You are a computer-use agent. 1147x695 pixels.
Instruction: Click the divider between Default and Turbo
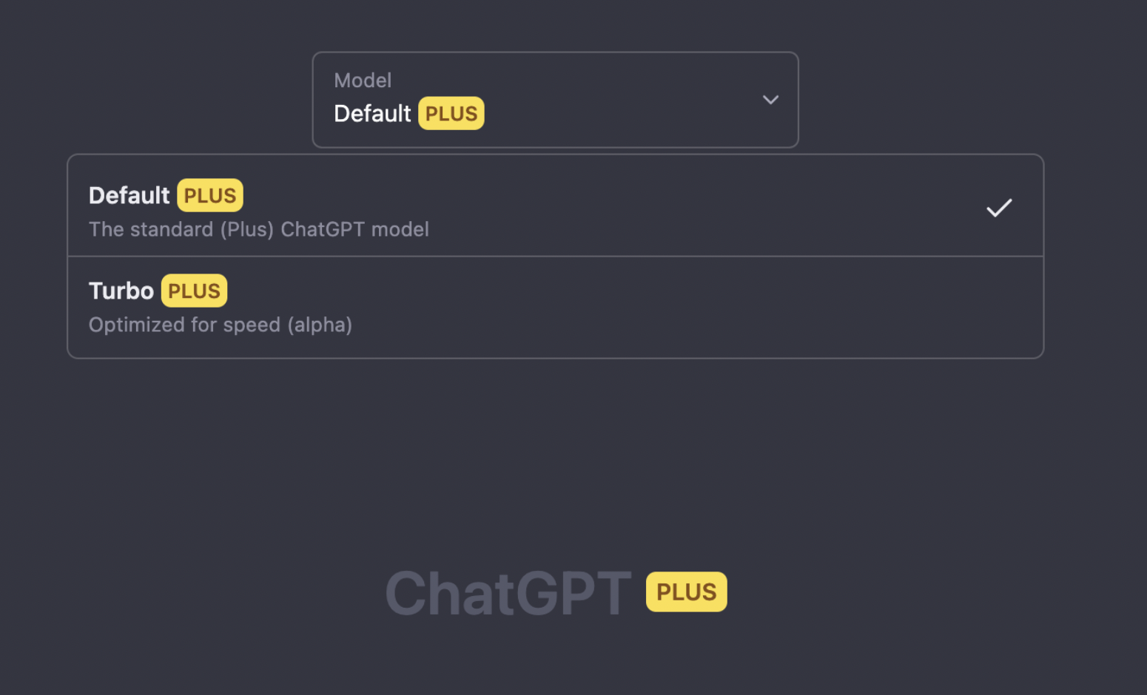pos(555,257)
